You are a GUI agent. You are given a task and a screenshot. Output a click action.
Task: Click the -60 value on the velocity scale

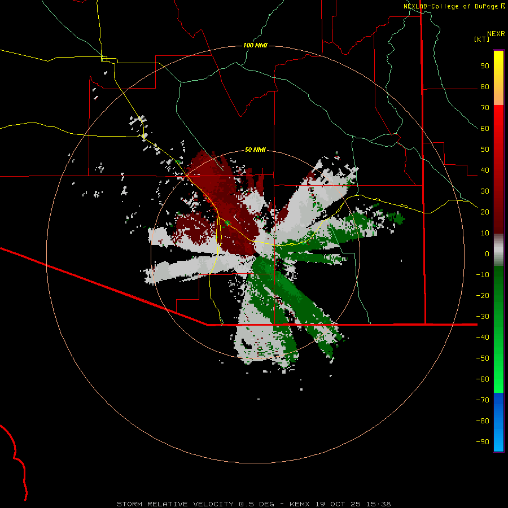pyautogui.click(x=483, y=379)
